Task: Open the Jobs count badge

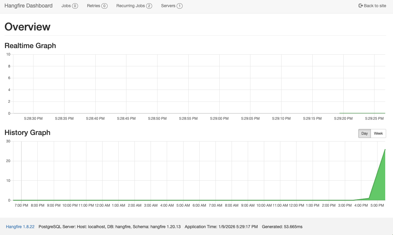Action: pos(75,6)
